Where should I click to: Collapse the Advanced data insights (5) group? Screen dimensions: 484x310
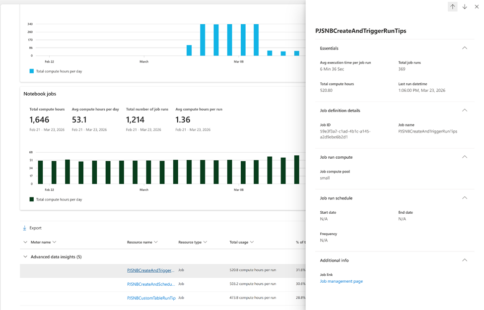(x=25, y=256)
